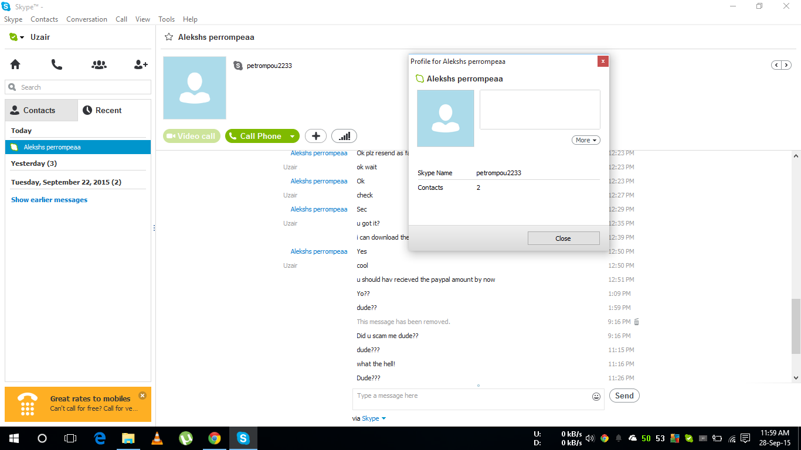Expand the More dropdown in profile dialog
Screen dimensions: 801x450
coord(586,140)
